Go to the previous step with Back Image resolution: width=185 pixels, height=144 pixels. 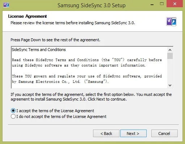(x=106, y=134)
